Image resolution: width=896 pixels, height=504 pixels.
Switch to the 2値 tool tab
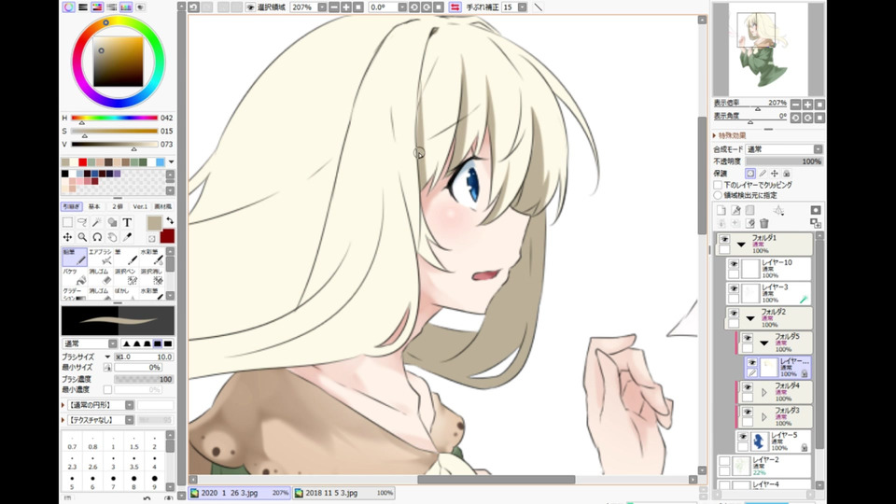[118, 206]
